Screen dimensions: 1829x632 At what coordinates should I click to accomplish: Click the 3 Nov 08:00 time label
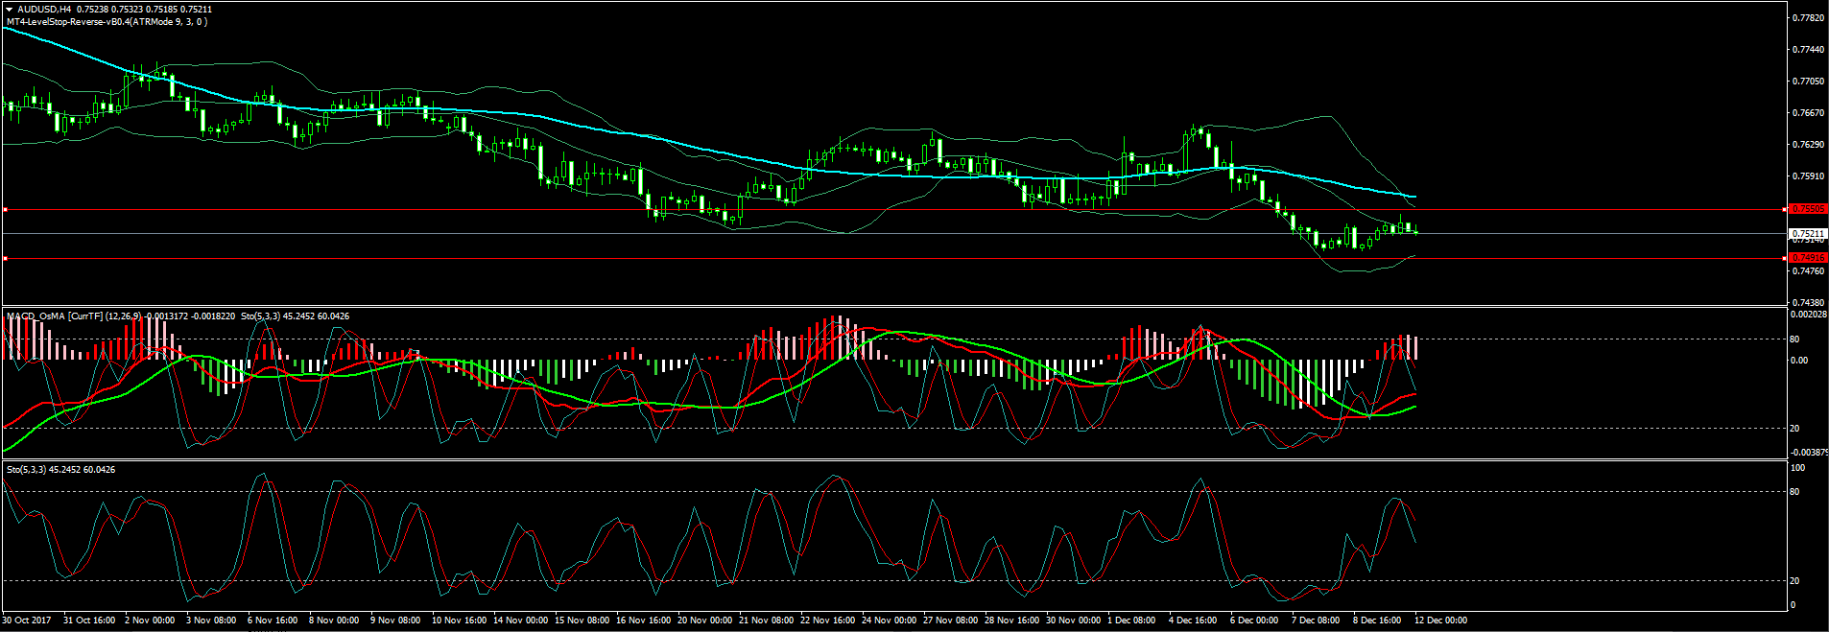pos(211,620)
